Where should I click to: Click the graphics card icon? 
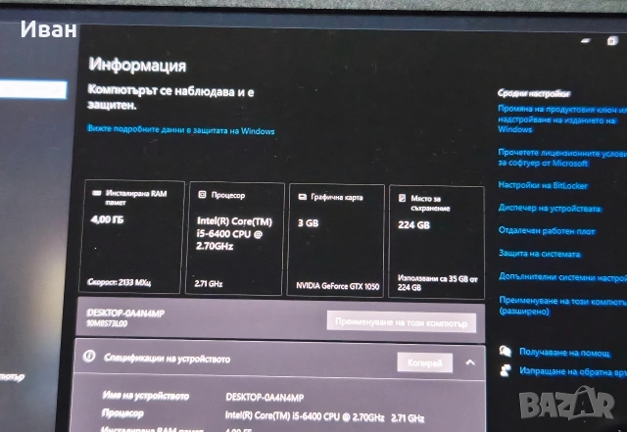click(303, 196)
